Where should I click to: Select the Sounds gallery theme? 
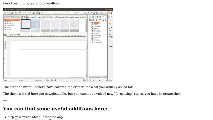(9, 30)
